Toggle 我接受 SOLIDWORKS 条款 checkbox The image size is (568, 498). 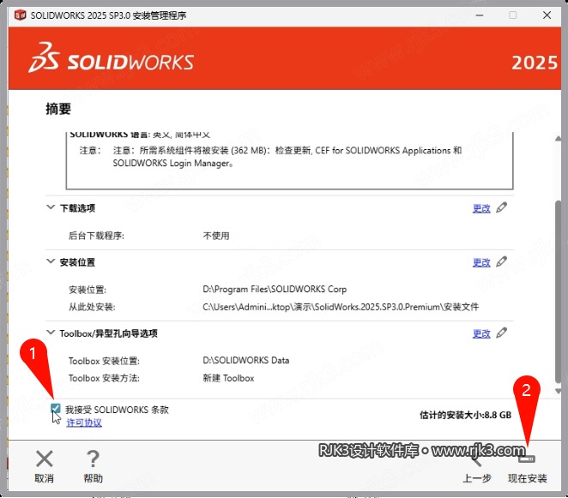click(56, 409)
